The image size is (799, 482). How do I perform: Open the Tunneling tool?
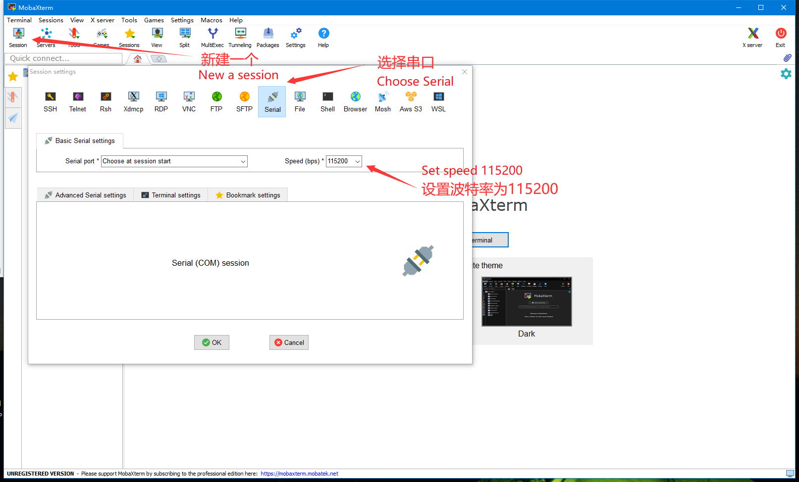click(240, 38)
